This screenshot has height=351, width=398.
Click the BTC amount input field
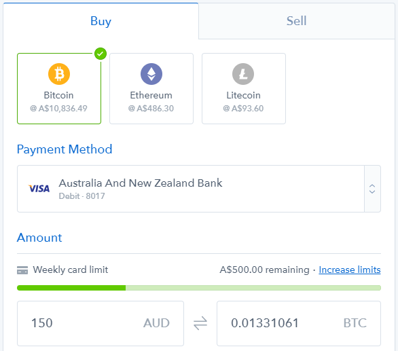point(299,323)
